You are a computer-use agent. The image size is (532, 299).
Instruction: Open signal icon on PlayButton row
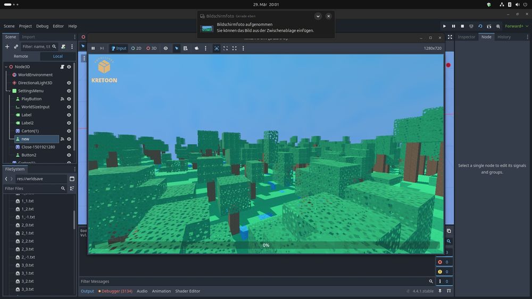point(62,99)
